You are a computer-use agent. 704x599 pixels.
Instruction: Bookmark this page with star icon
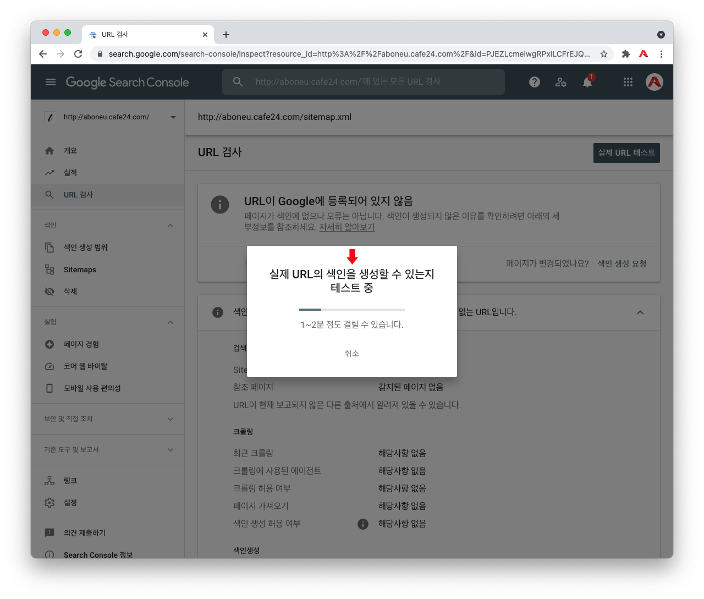point(604,54)
